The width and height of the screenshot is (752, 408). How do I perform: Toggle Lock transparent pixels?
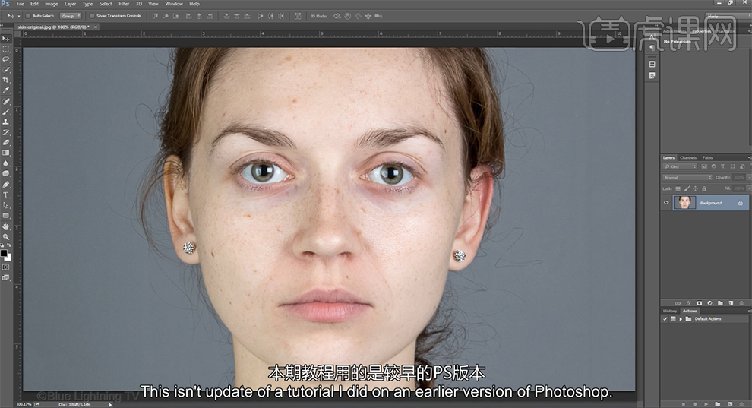[x=678, y=188]
